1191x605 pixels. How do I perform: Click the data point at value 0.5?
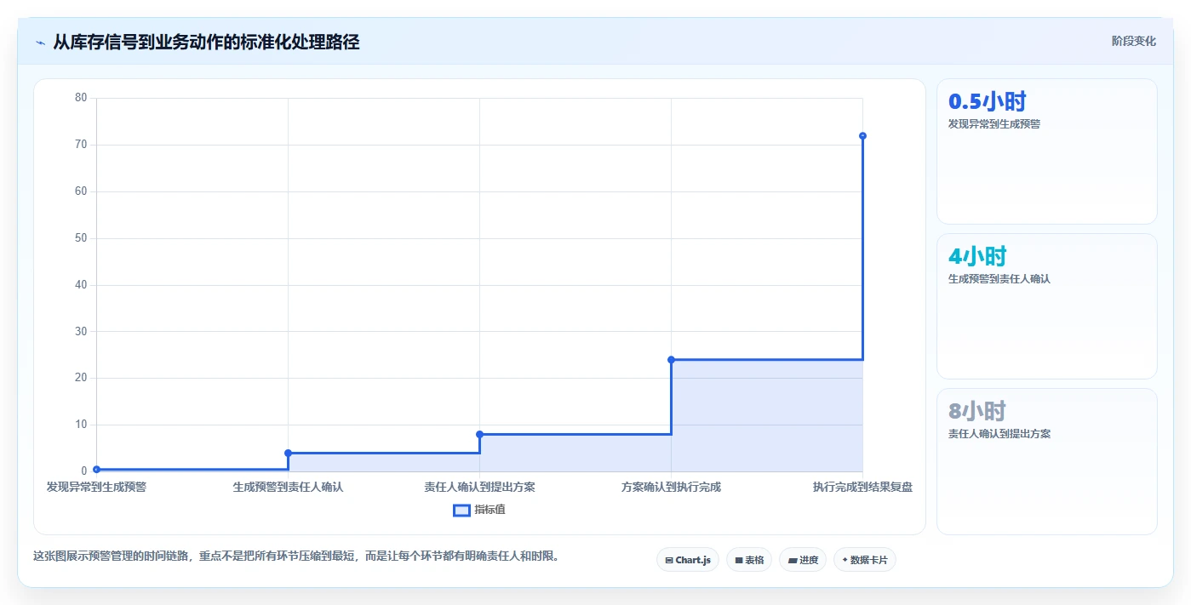point(96,469)
